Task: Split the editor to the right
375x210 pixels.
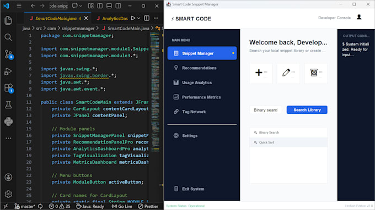Action: 147,18
